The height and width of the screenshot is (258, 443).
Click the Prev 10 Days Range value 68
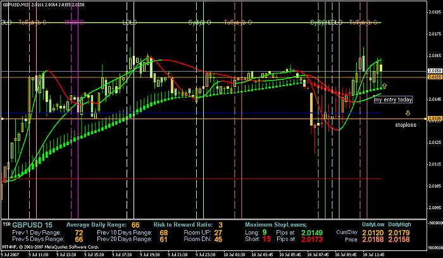pyautogui.click(x=164, y=233)
